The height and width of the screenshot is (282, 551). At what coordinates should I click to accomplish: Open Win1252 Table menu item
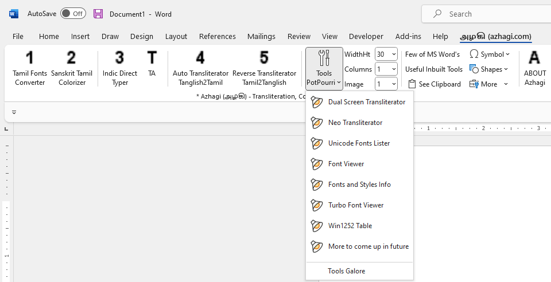click(x=359, y=226)
